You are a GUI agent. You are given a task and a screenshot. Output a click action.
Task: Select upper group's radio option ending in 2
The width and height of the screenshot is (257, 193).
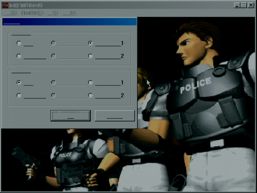click(90, 56)
